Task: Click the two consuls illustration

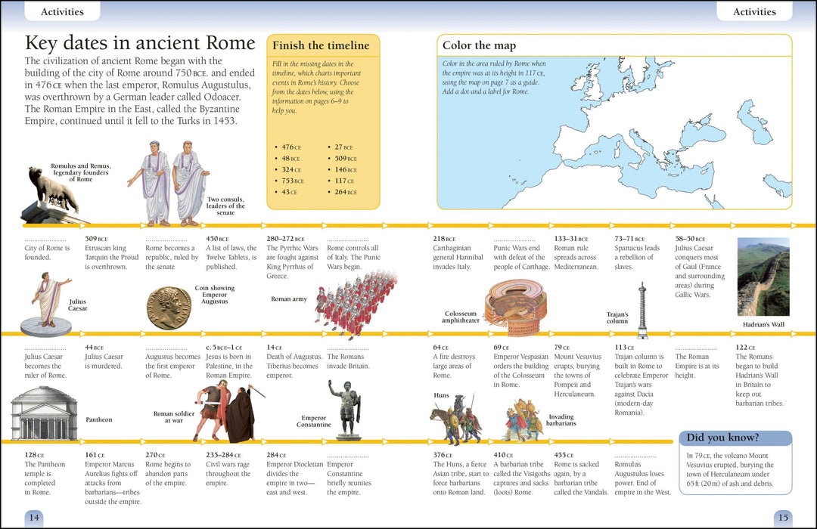Action: point(168,184)
